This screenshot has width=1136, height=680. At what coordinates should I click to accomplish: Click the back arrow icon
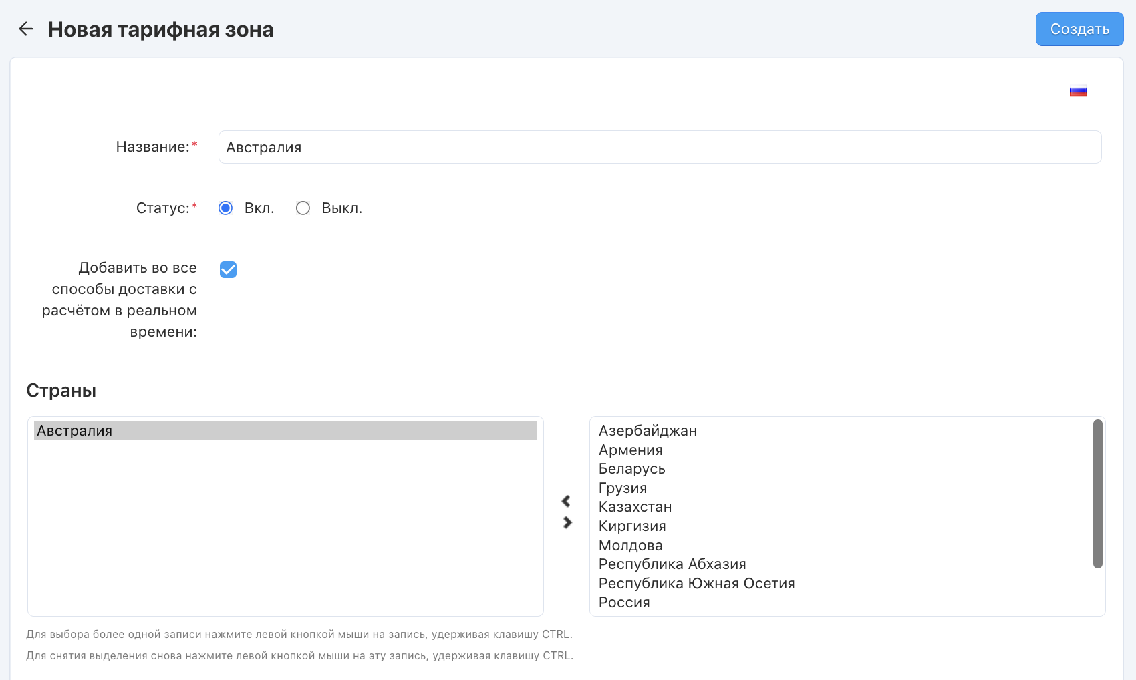click(x=26, y=29)
